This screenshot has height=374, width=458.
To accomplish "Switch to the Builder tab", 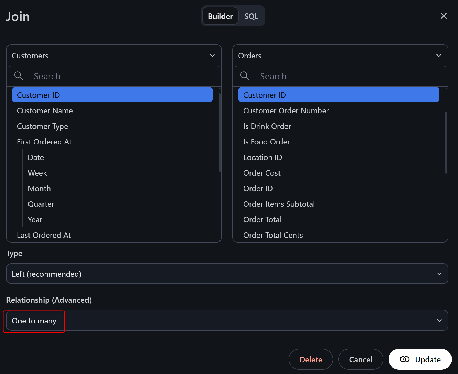I will (220, 16).
